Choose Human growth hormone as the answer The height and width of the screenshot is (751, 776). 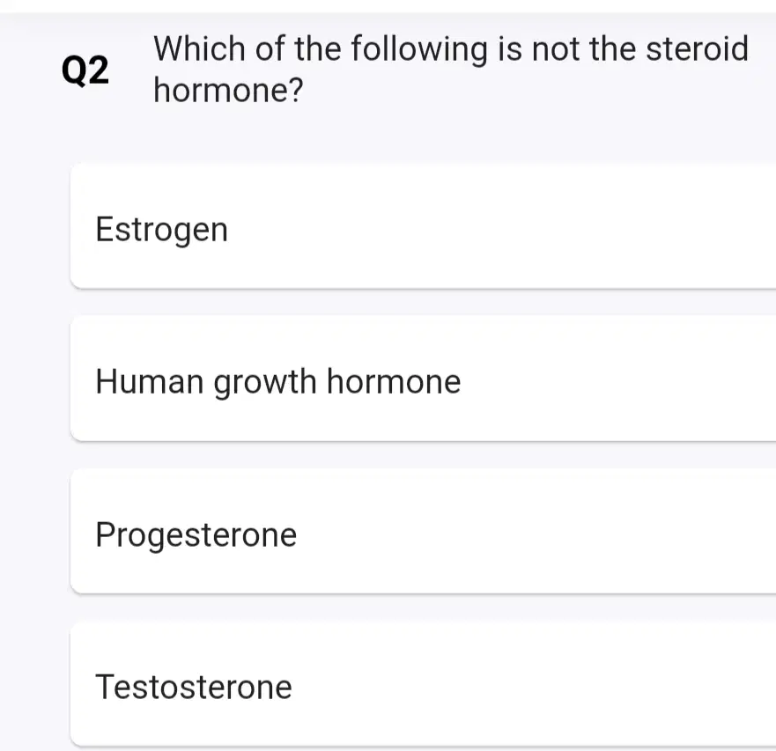(x=423, y=379)
